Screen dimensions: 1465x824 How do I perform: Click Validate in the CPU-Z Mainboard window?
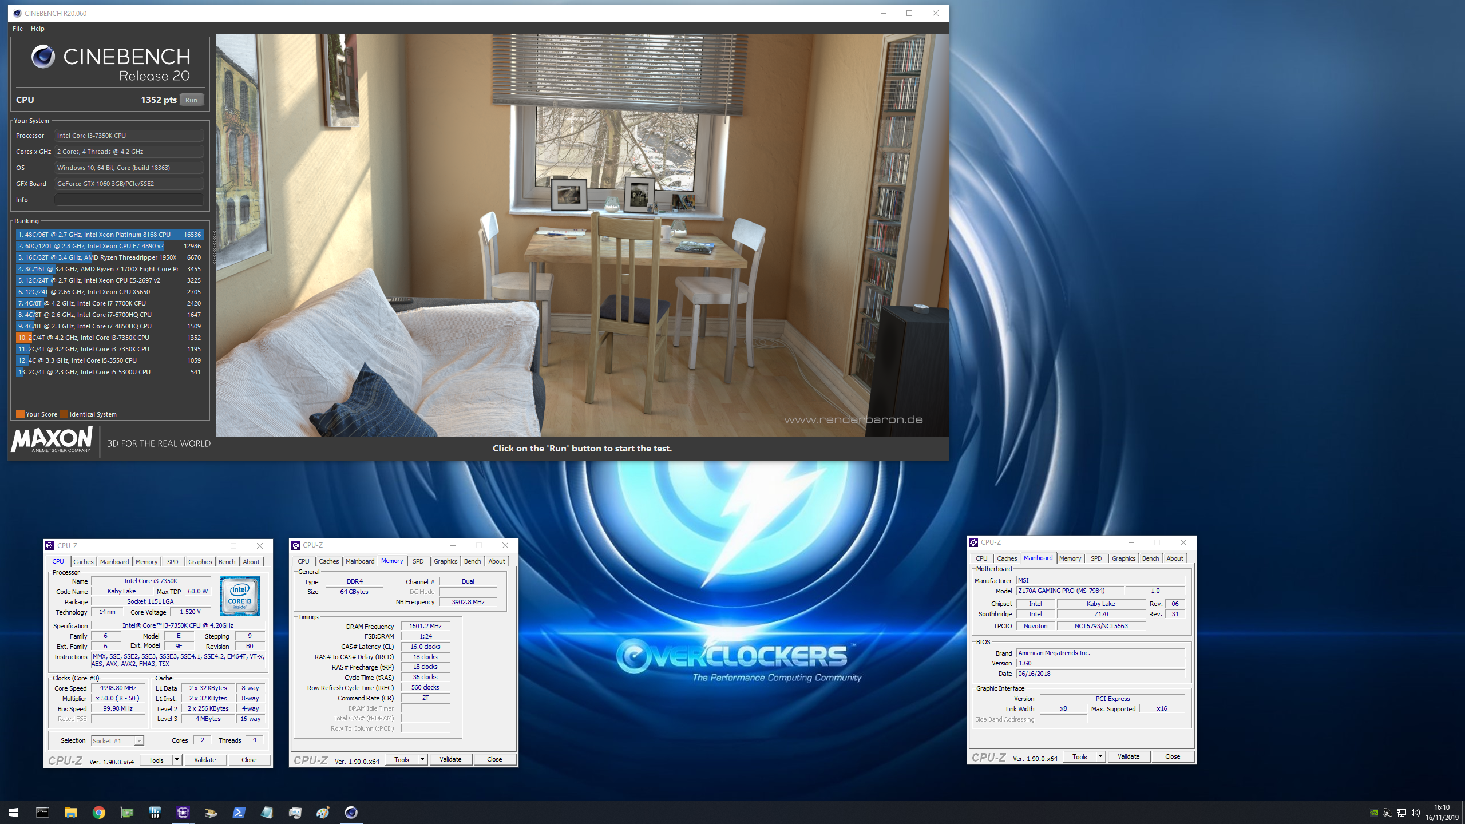[1129, 756]
